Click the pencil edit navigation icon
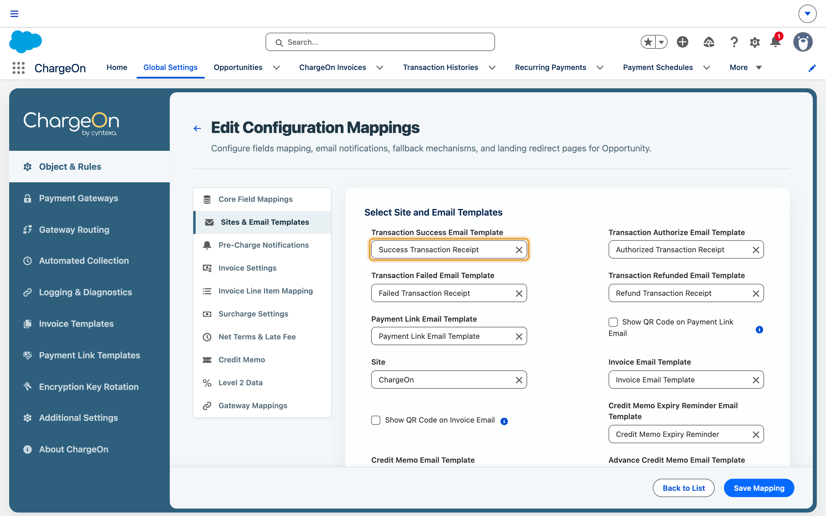Viewport: 826px width, 516px height. tap(812, 68)
